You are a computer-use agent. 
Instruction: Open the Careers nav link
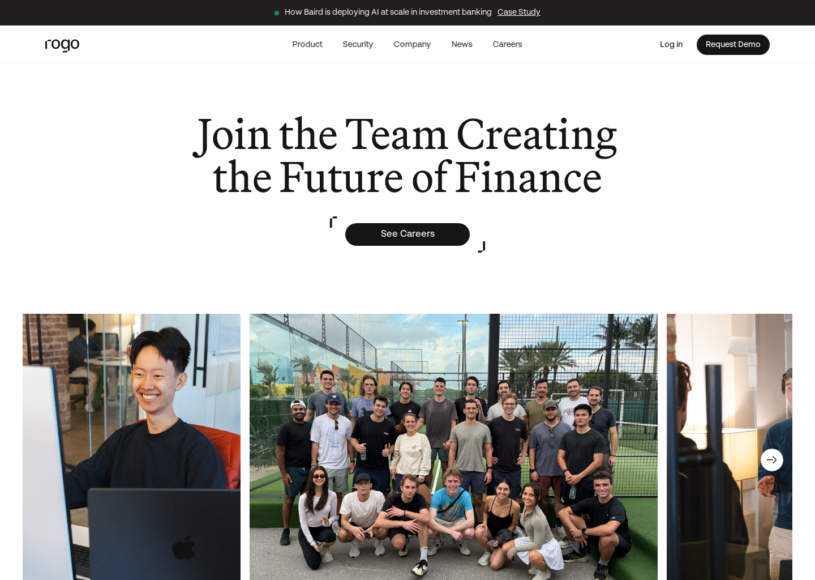pyautogui.click(x=507, y=44)
